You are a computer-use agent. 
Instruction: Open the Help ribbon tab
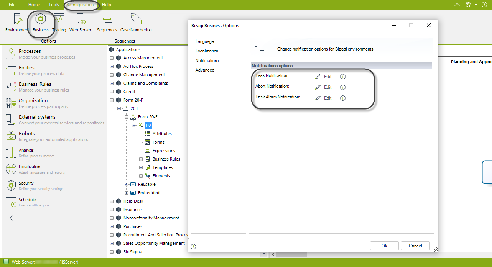[x=107, y=5]
